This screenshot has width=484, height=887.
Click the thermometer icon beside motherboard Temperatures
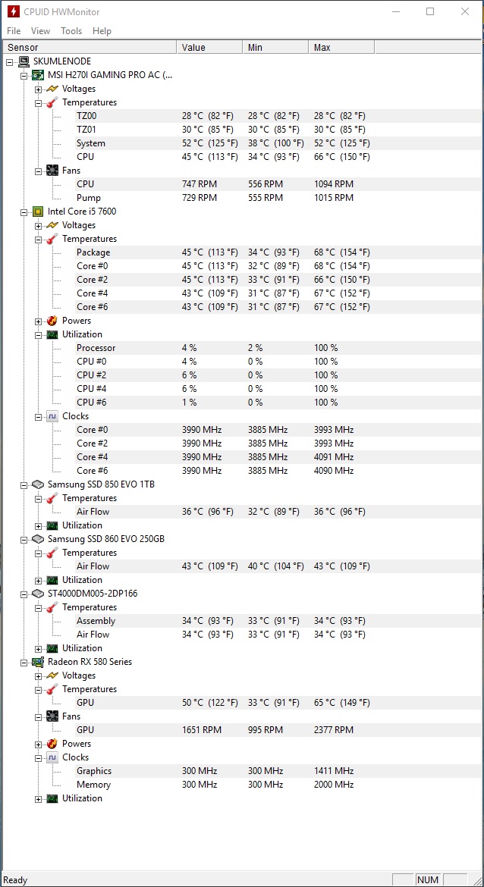pos(52,102)
